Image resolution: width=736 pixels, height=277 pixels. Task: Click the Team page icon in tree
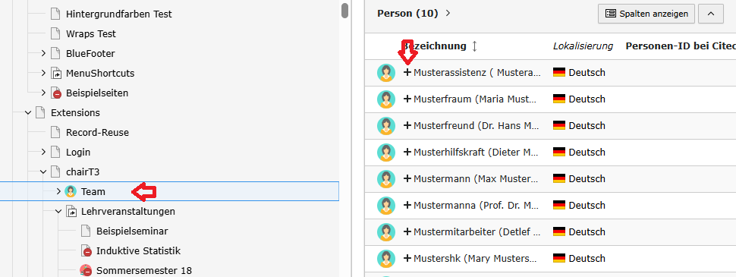click(71, 191)
